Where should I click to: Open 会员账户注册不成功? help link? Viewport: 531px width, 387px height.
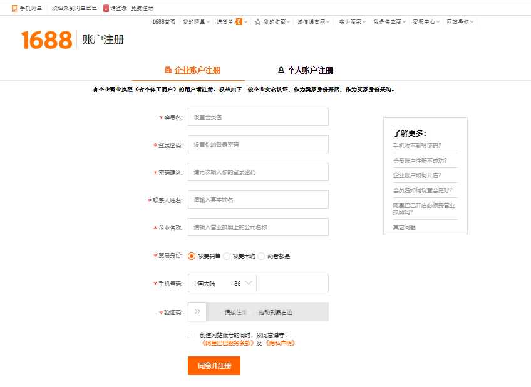click(x=420, y=161)
